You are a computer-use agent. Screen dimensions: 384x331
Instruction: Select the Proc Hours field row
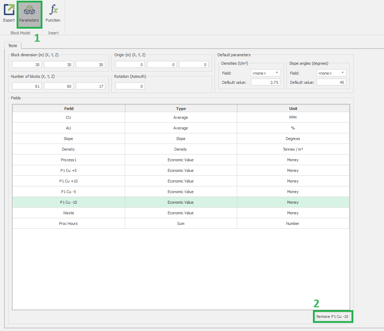[69, 223]
